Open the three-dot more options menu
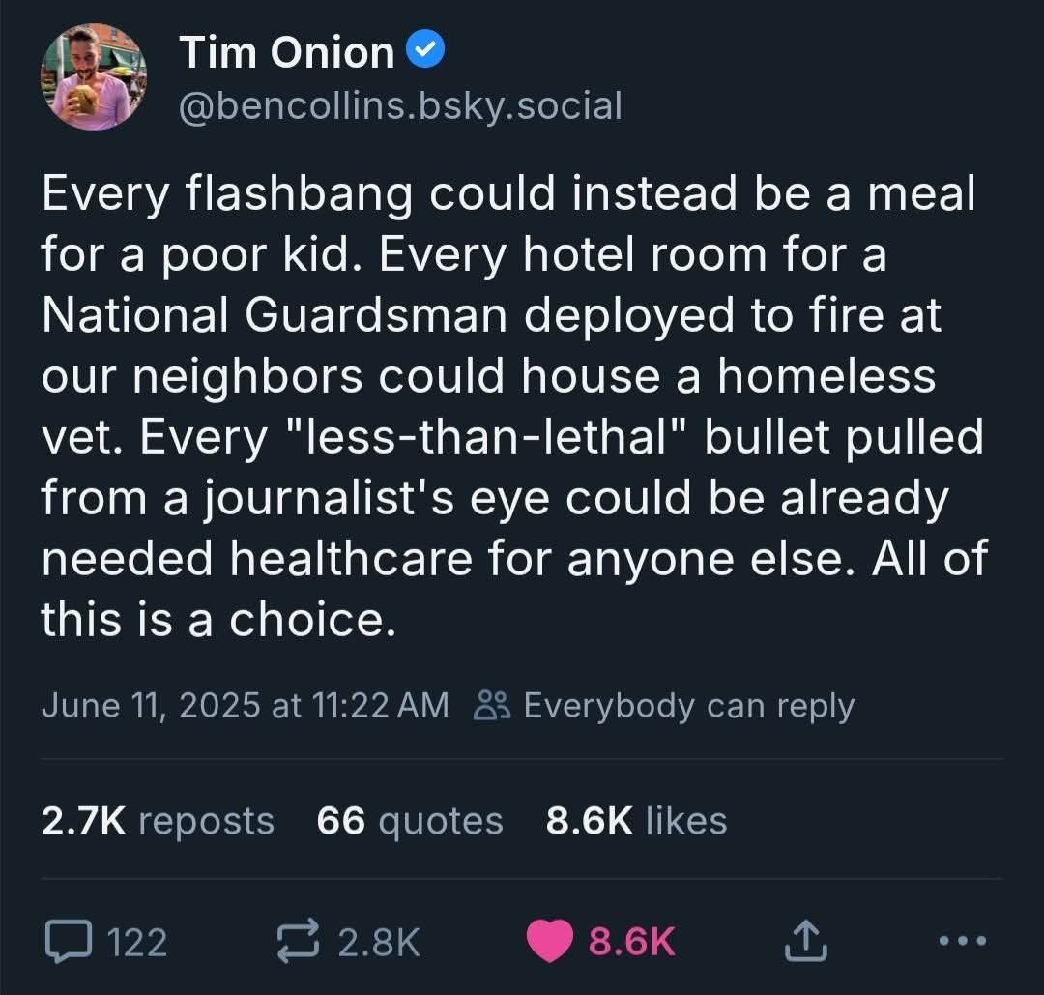This screenshot has height=995, width=1044. point(963,940)
